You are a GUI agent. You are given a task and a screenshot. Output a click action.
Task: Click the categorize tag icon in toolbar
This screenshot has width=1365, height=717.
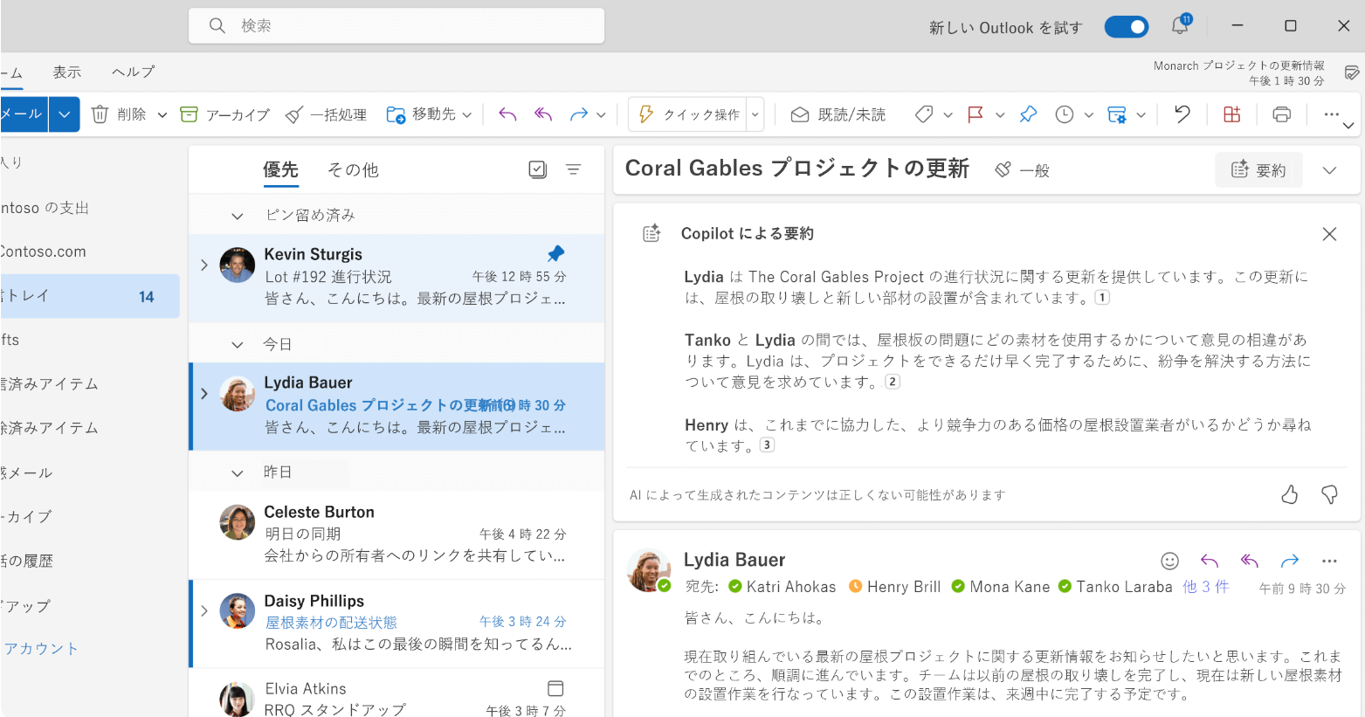pyautogui.click(x=924, y=114)
